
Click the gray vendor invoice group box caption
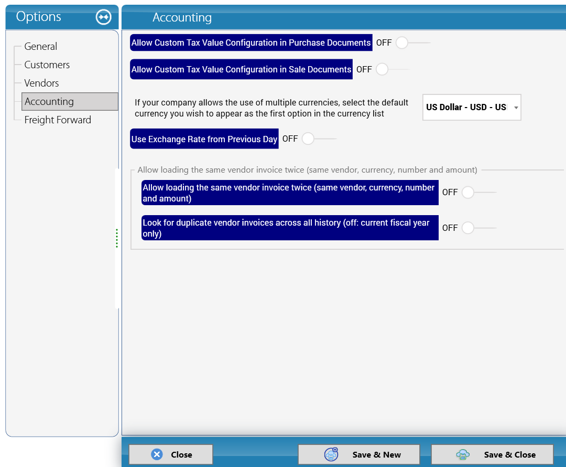tap(307, 170)
